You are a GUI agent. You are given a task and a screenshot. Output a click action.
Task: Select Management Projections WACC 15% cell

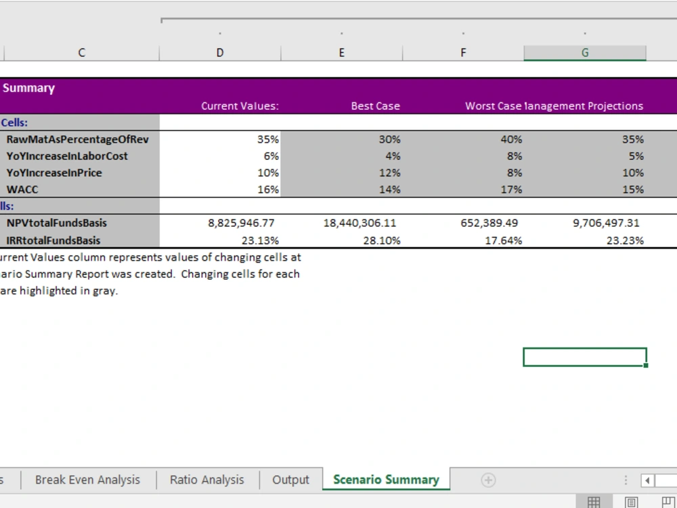coord(585,189)
